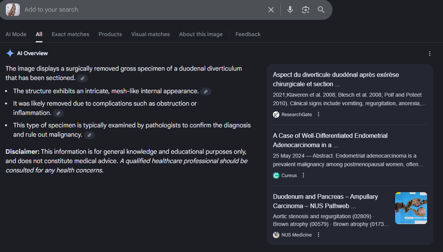
Task: Click source link icon after 'mesh-like internal appearance'
Action: (206, 92)
